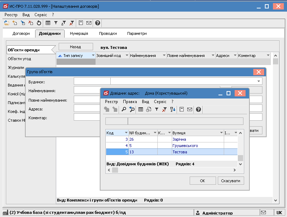Select the Тестова street row
The height and width of the screenshot is (217, 287).
[172, 152]
